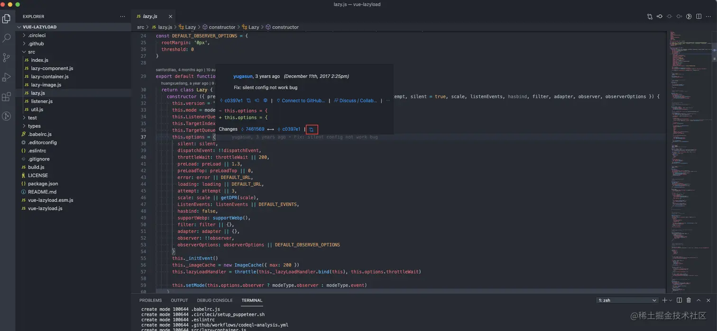Open the GitLens view in activity bar
This screenshot has width=717, height=331.
coord(7,116)
